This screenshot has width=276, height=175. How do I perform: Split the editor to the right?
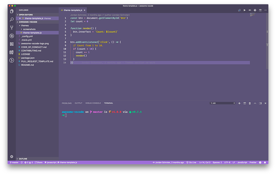coord(260,10)
